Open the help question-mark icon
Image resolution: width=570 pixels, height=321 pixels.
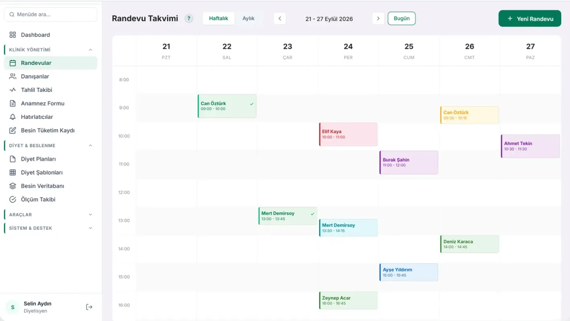point(189,19)
